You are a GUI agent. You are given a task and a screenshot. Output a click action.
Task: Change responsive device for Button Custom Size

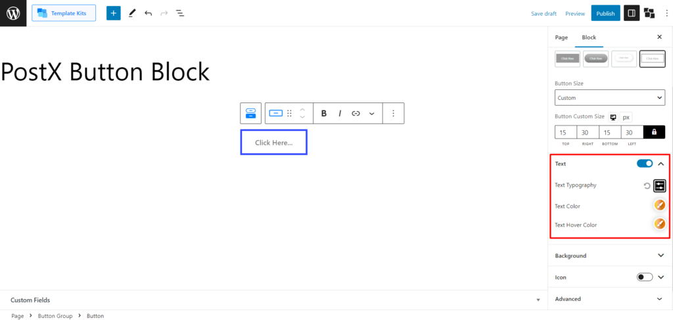(x=613, y=117)
